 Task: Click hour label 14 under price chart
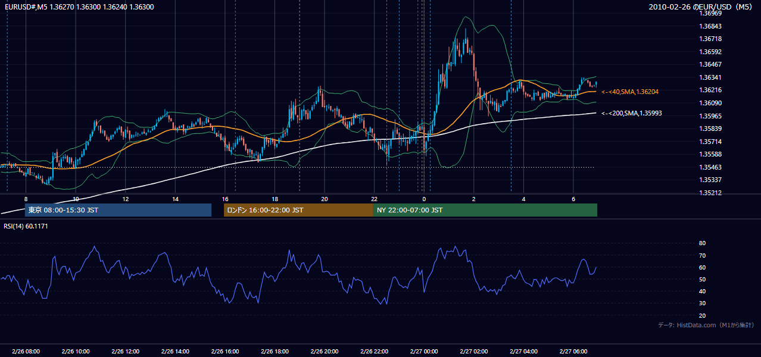coord(175,199)
